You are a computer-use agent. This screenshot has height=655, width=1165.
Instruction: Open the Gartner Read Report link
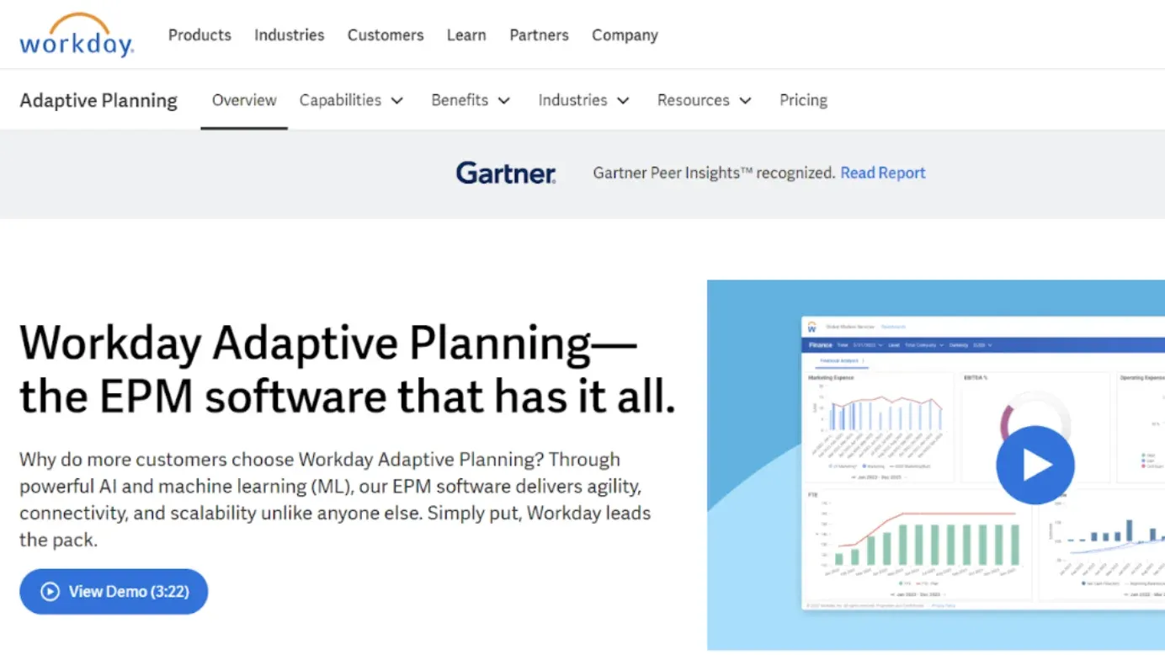[882, 173]
